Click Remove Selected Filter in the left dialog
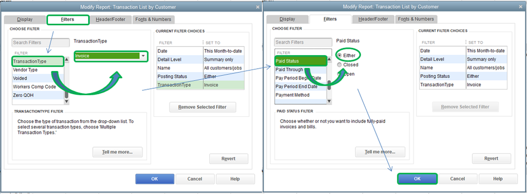This screenshot has height=194, width=527. click(x=203, y=107)
